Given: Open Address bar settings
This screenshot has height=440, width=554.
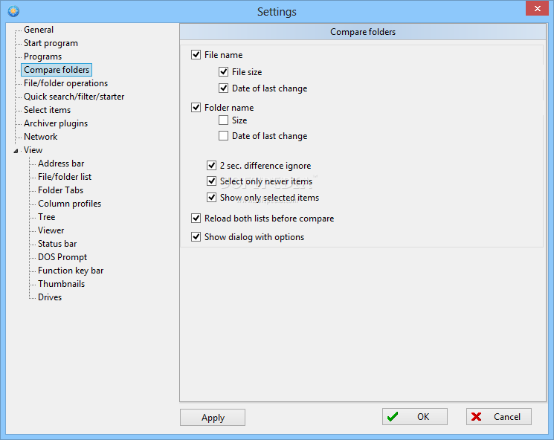Looking at the screenshot, I should [x=61, y=164].
